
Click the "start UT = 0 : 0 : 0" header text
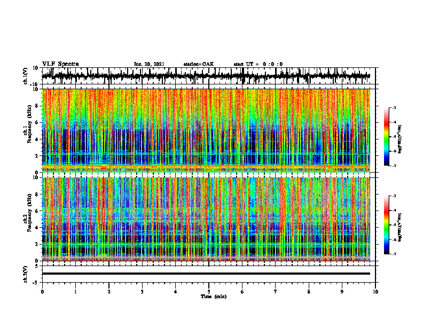(258, 64)
